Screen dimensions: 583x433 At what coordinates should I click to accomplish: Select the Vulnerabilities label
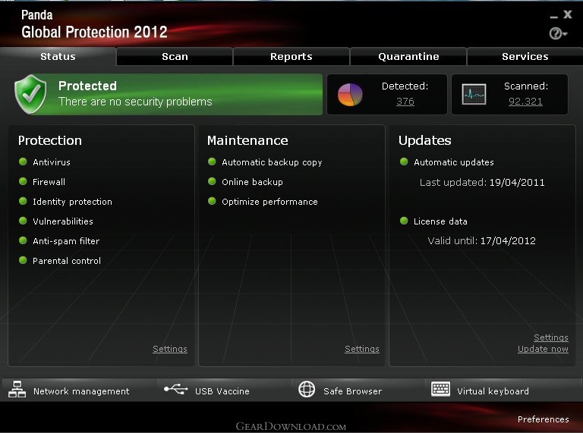coord(63,221)
